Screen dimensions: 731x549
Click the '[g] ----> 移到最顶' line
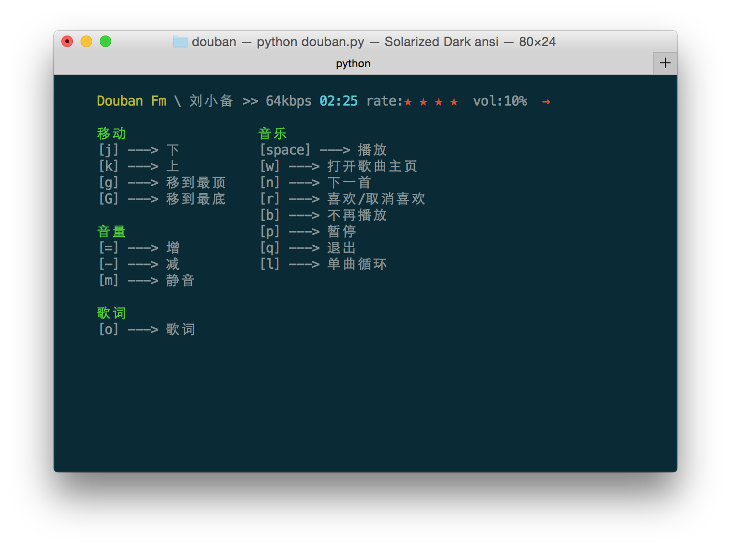coord(162,182)
